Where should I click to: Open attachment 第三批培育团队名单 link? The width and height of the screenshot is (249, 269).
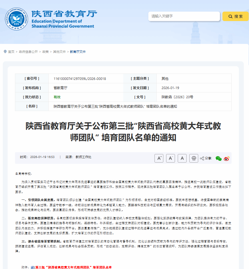(x=73, y=267)
